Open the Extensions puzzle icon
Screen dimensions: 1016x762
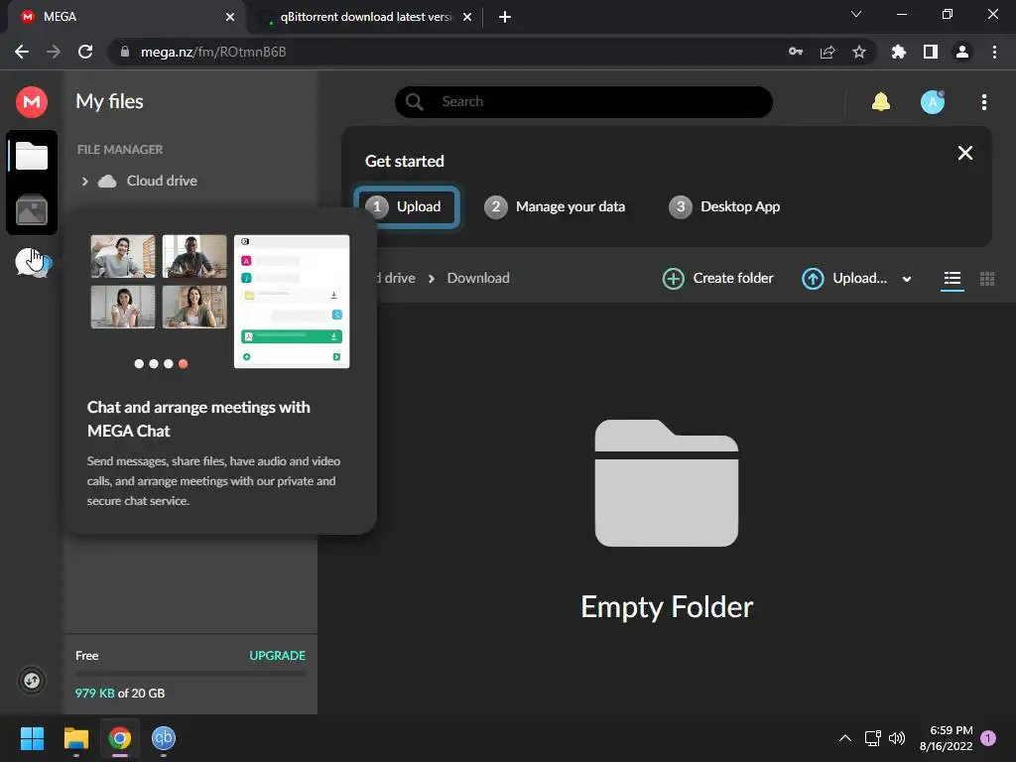point(899,52)
